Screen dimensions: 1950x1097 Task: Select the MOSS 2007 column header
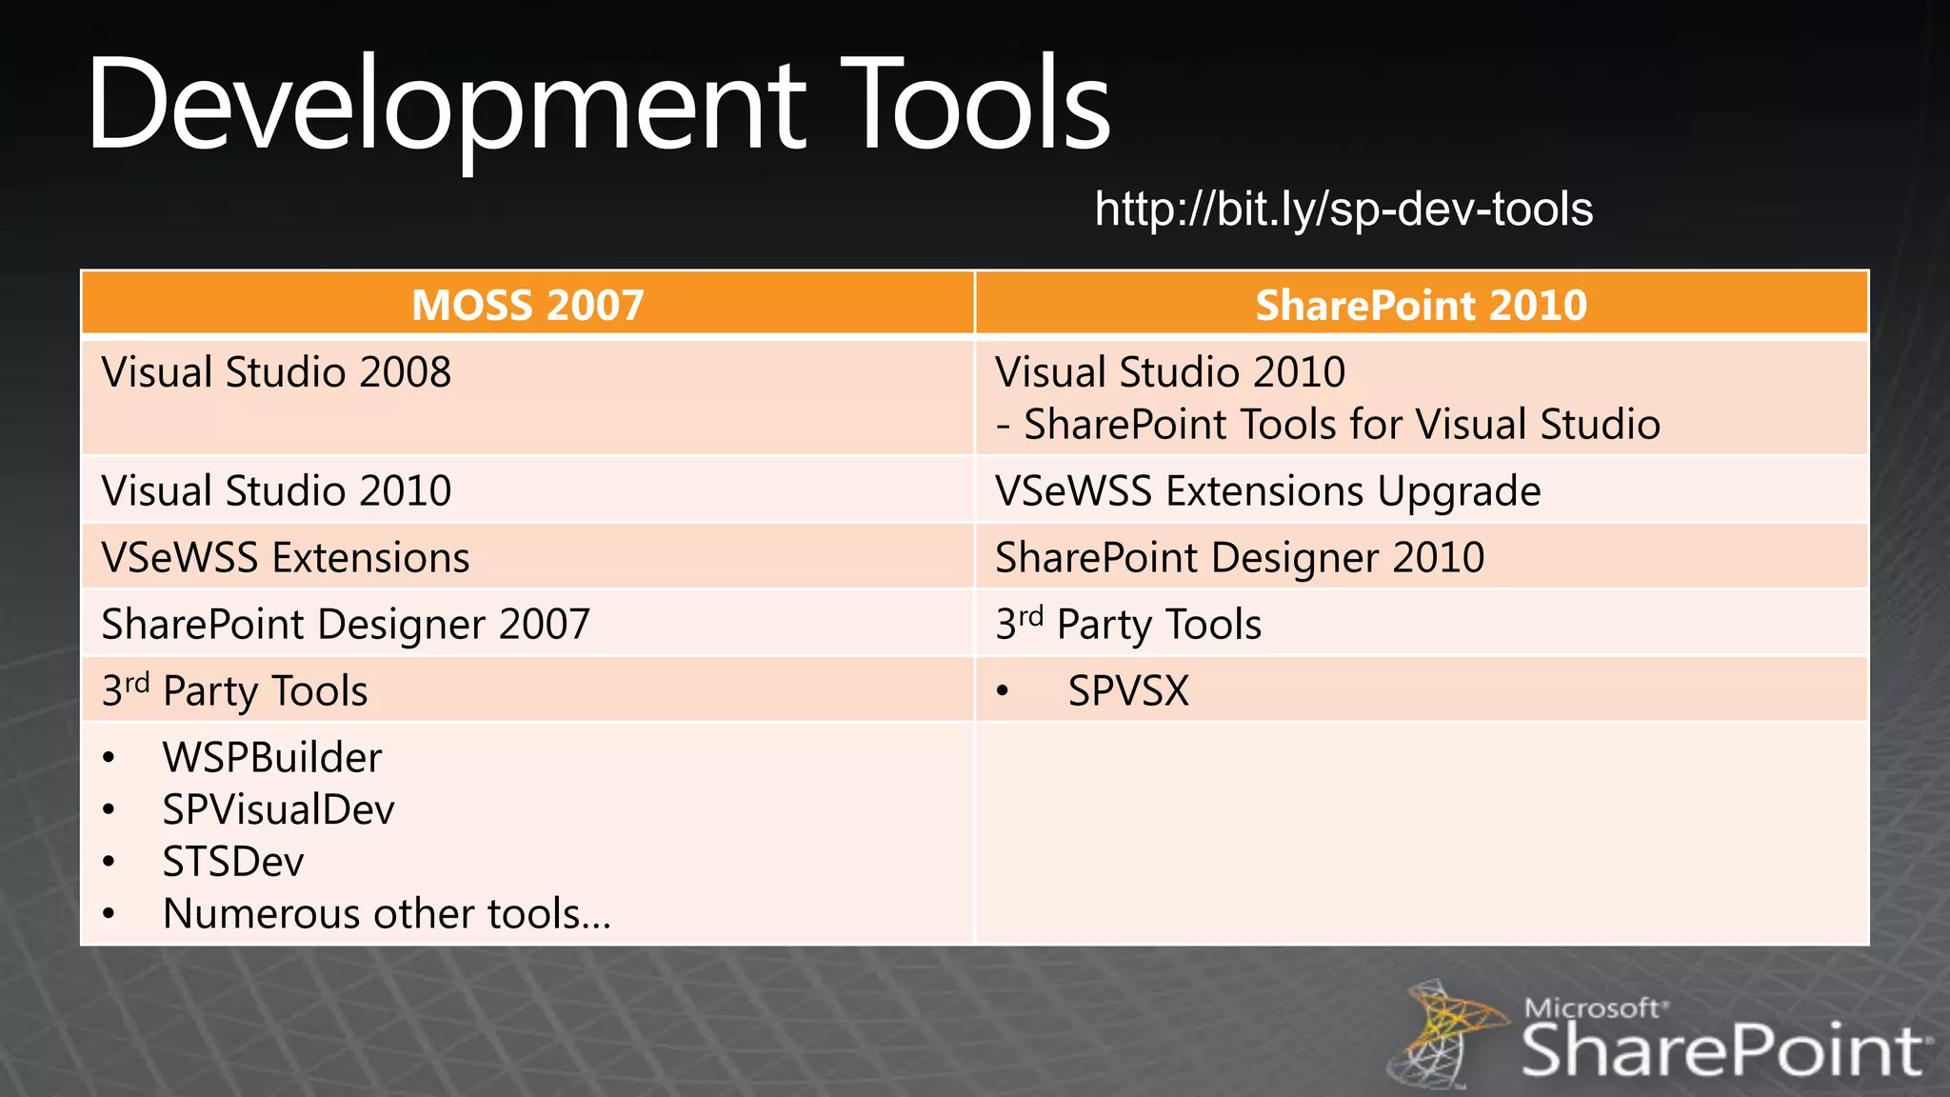527,305
